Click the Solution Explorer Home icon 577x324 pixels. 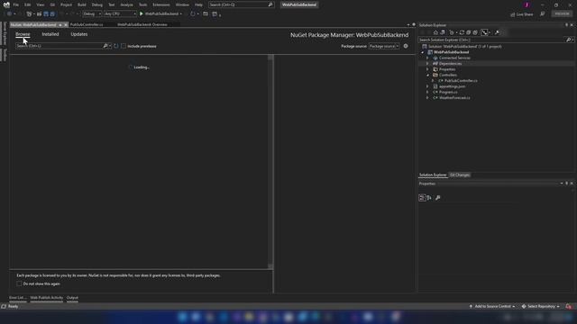pyautogui.click(x=435, y=32)
